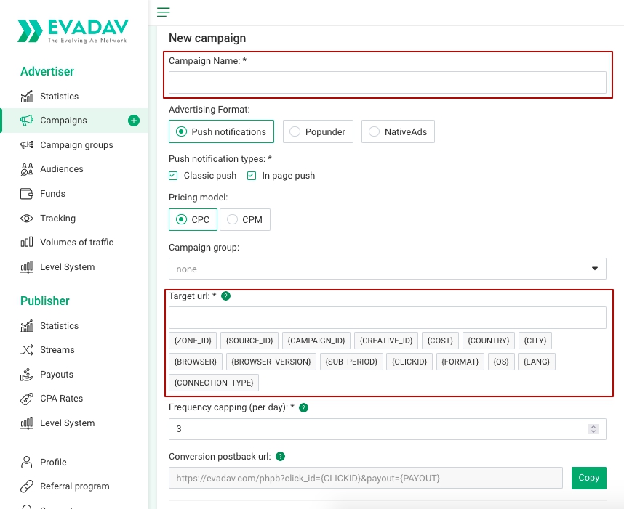This screenshot has width=624, height=509.
Task: Uncheck the Classic push type
Action: point(173,175)
